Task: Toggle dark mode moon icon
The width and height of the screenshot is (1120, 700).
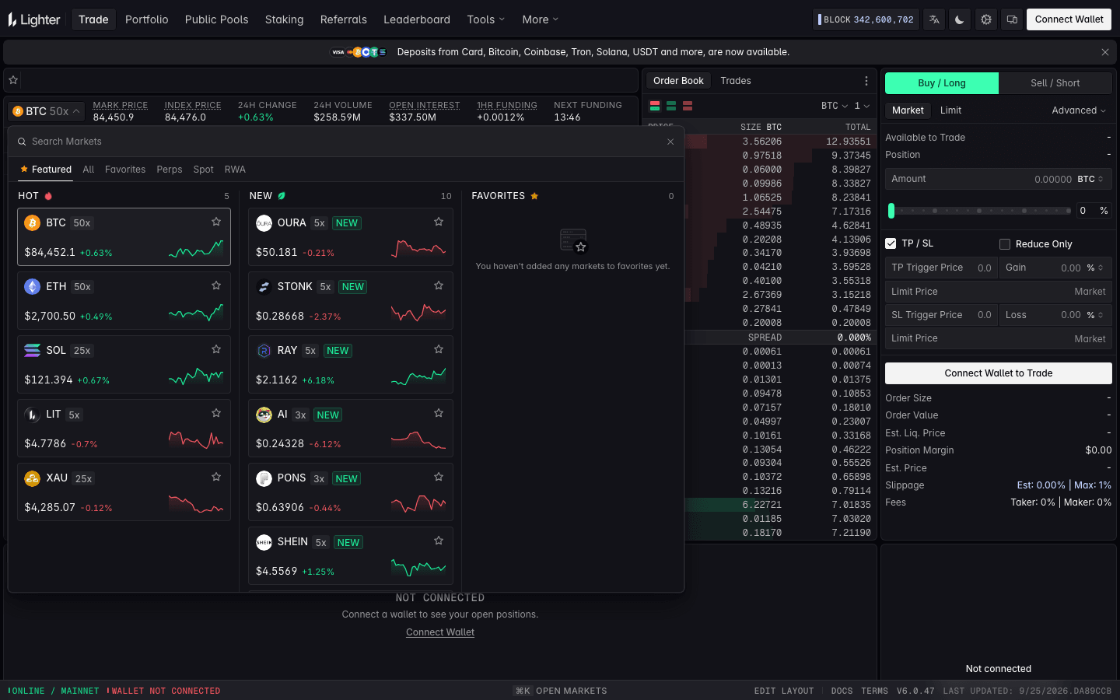Action: [x=960, y=19]
